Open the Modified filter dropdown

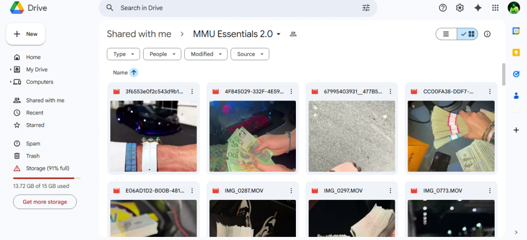point(206,54)
